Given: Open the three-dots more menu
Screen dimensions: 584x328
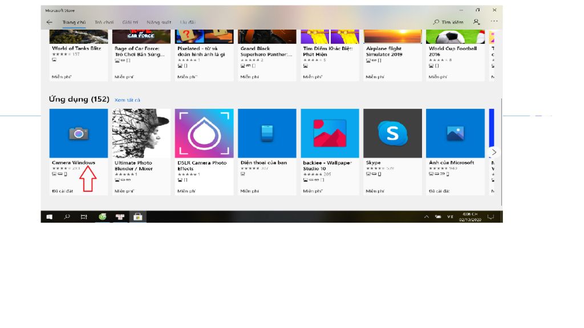Looking at the screenshot, I should 494,21.
